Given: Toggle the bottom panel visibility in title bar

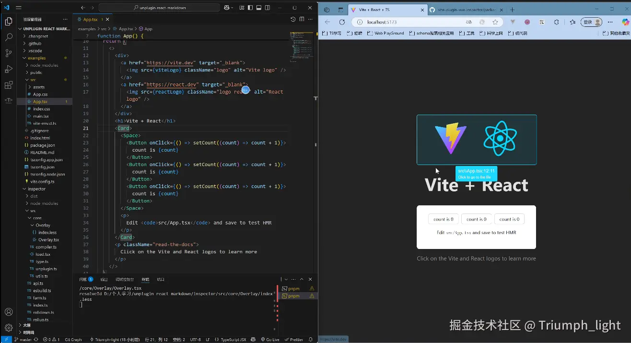Looking at the screenshot, I should pyautogui.click(x=259, y=8).
